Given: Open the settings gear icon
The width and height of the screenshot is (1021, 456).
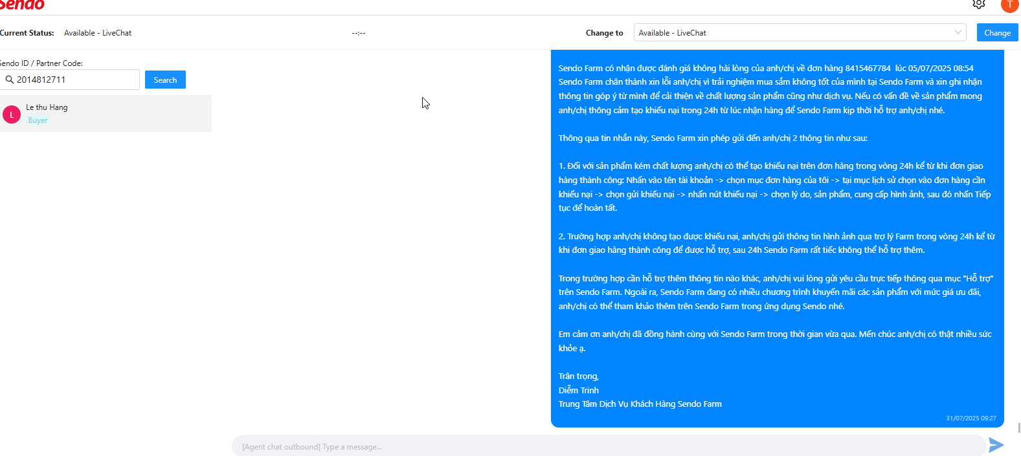Looking at the screenshot, I should tap(979, 4).
